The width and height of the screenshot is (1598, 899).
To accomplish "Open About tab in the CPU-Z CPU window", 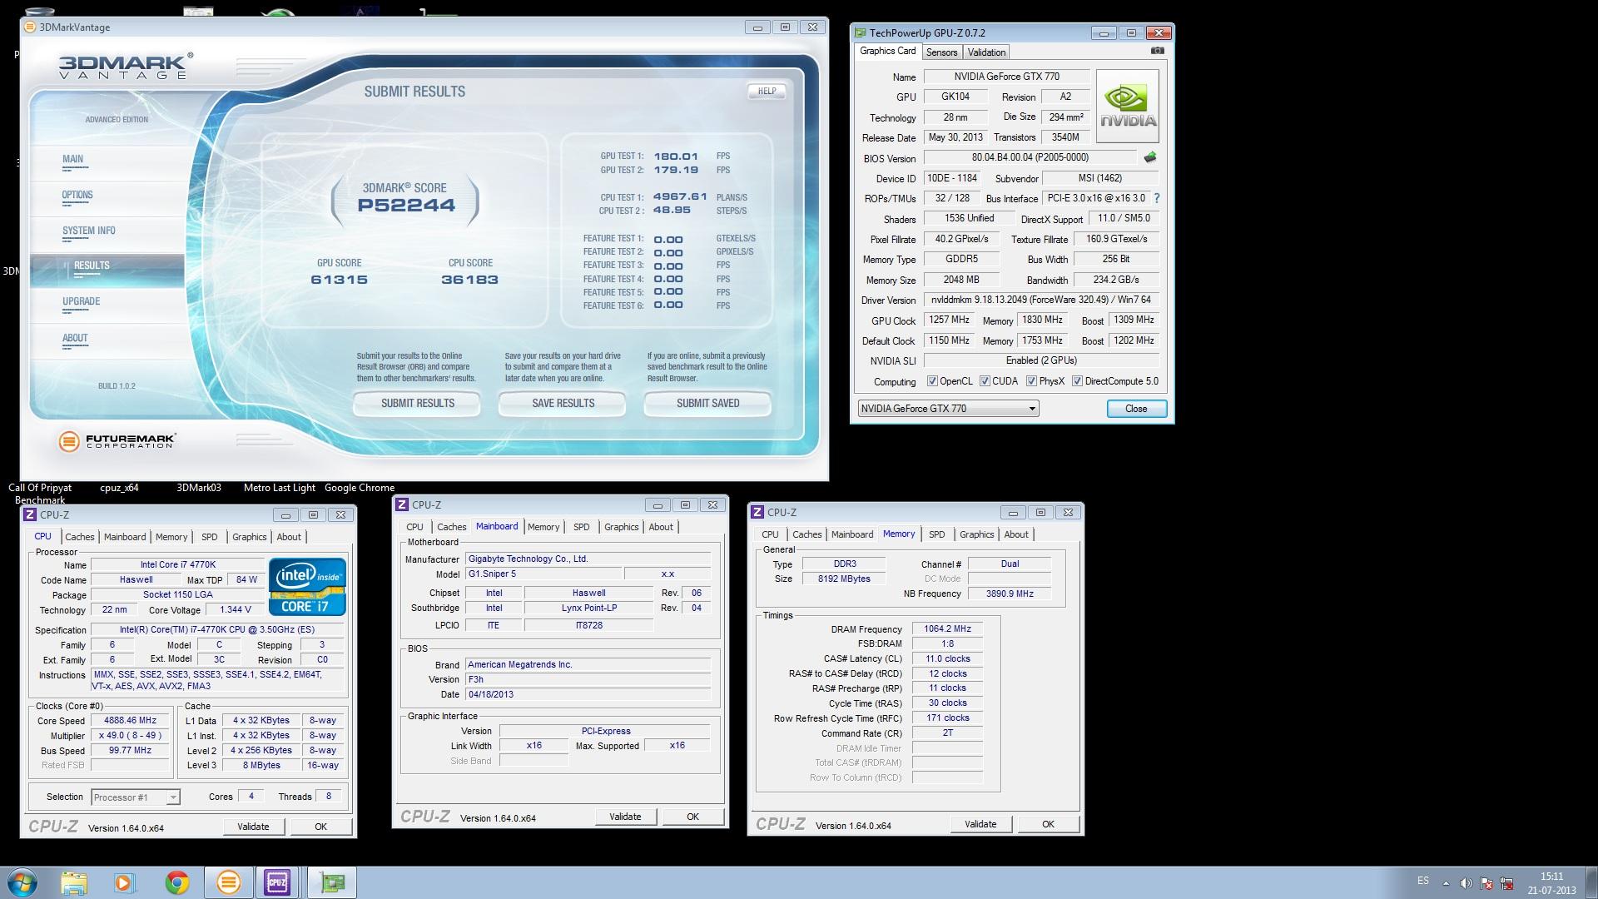I will coord(289,537).
